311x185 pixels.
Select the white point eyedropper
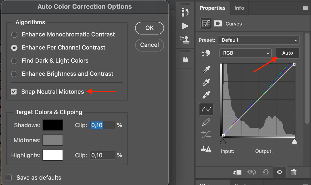coord(206,95)
